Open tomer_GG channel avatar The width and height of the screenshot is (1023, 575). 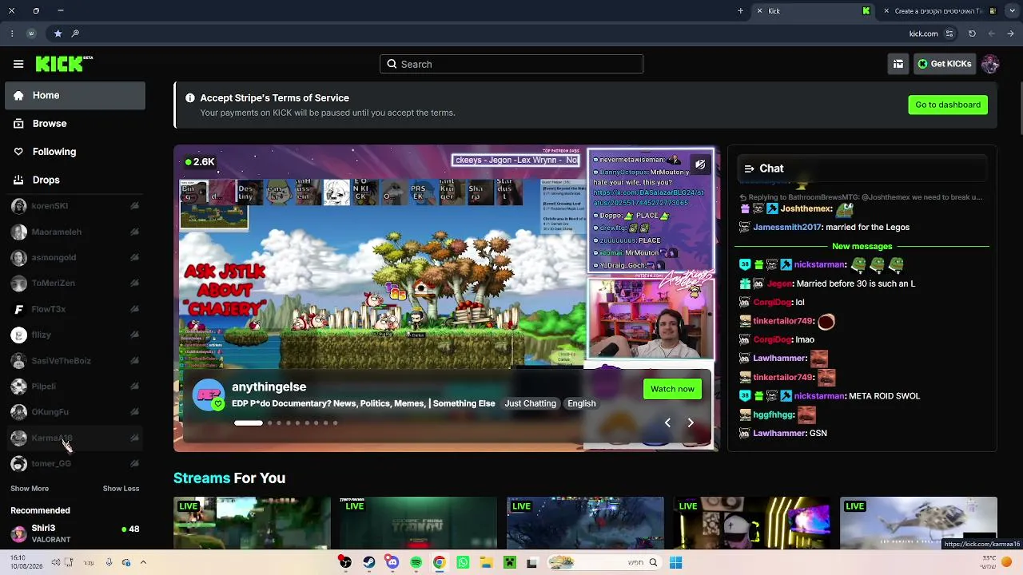pyautogui.click(x=18, y=464)
